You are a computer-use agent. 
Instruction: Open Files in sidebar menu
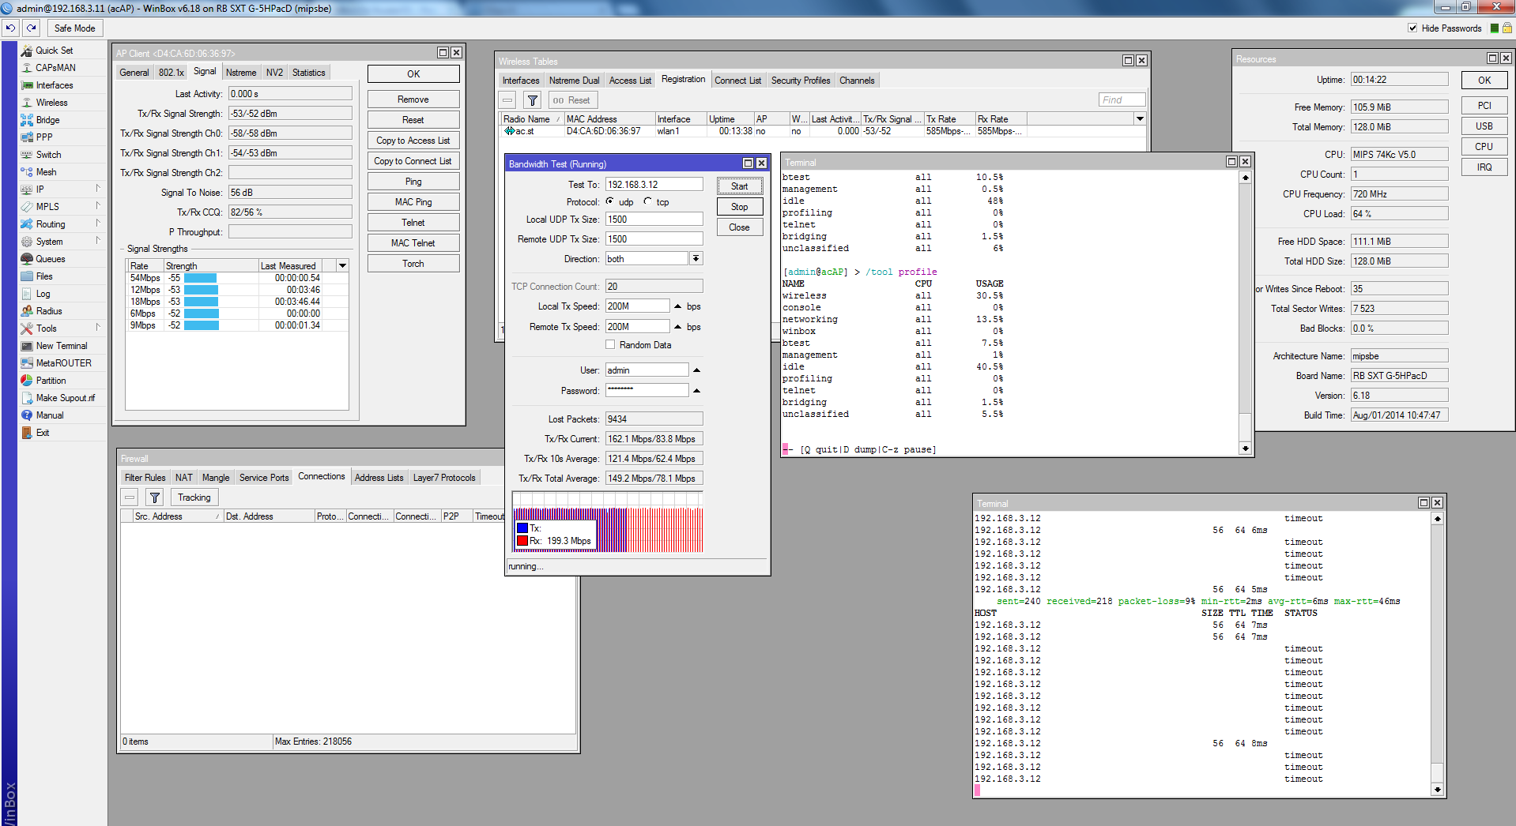pyautogui.click(x=44, y=276)
